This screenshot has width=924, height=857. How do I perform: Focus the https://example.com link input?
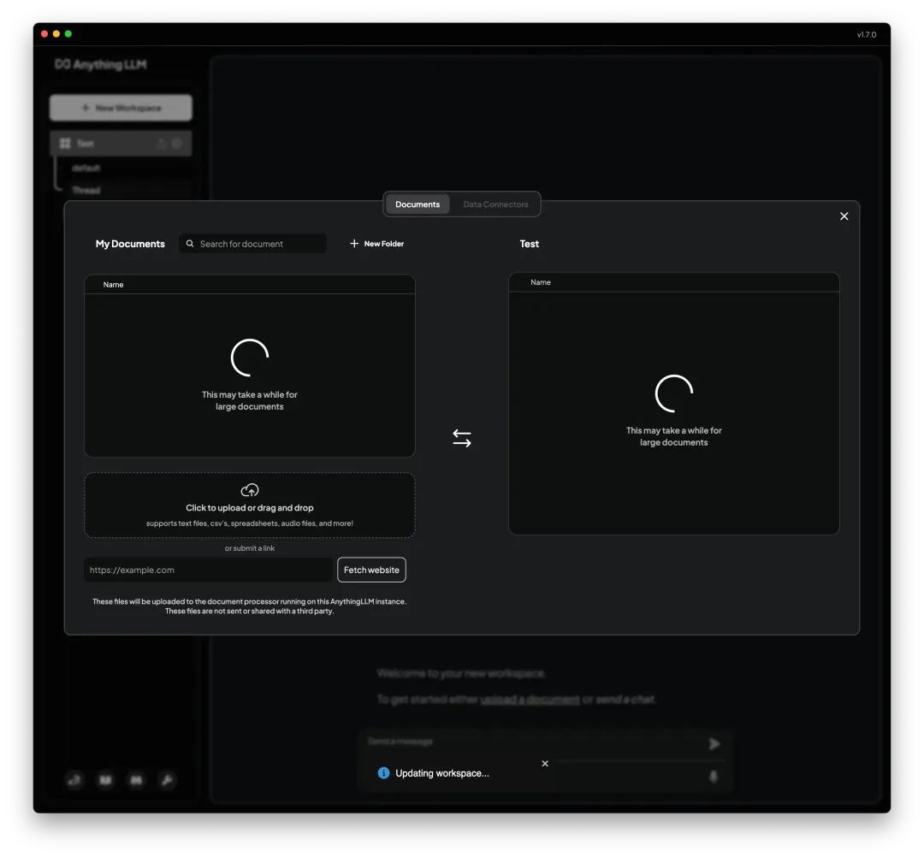point(209,570)
